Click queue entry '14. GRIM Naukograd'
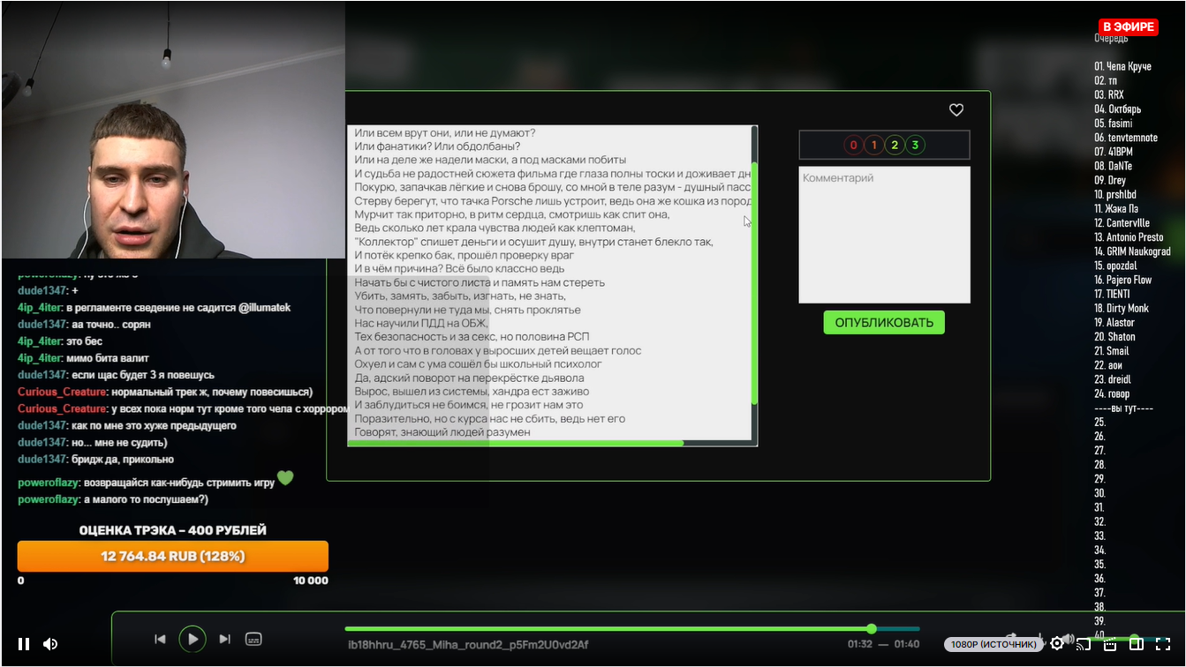The width and height of the screenshot is (1186, 667). (1132, 251)
